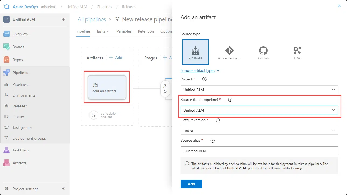Open Boards from the sidebar

[x=18, y=47]
